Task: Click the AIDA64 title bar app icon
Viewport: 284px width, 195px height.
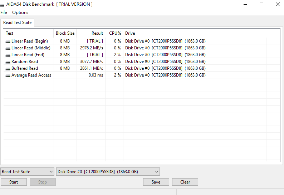Action: tap(2, 5)
